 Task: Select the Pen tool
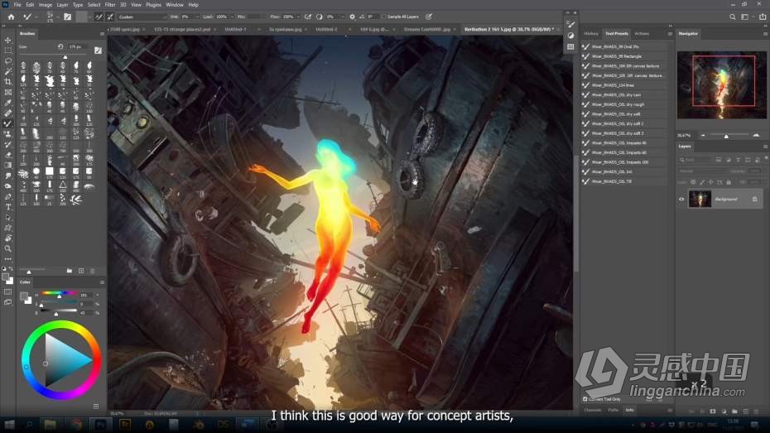[x=7, y=196]
